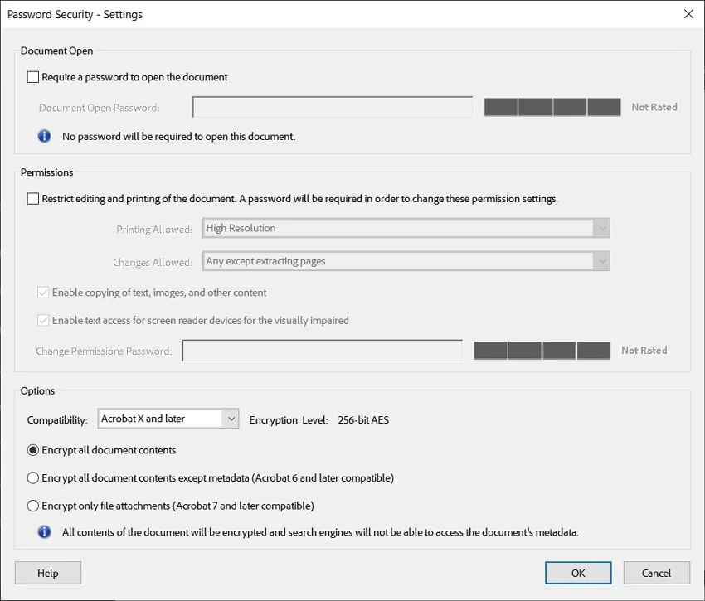Click inside the Document Open Password field
705x601 pixels.
tap(332, 106)
